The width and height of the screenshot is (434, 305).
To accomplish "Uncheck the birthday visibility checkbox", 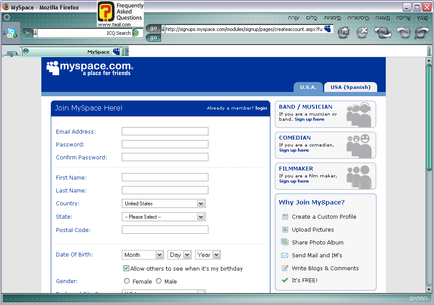I will [126, 268].
